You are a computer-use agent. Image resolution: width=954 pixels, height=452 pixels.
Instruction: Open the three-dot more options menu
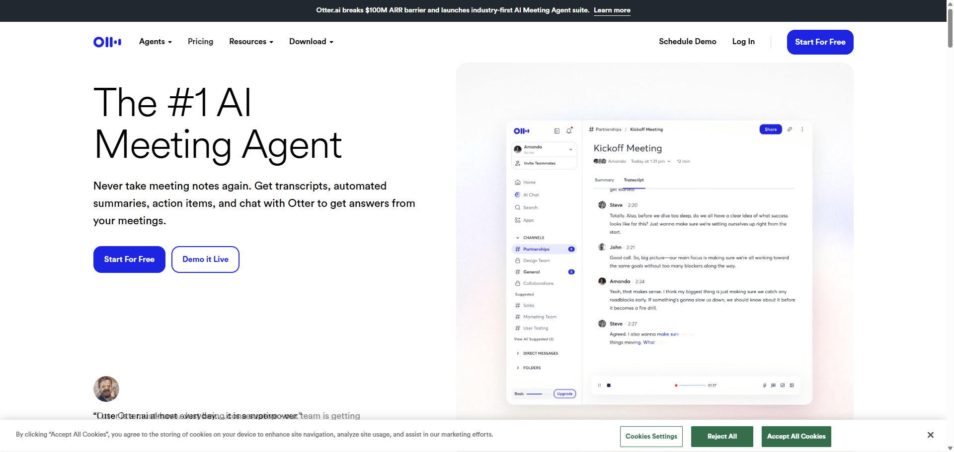802,129
